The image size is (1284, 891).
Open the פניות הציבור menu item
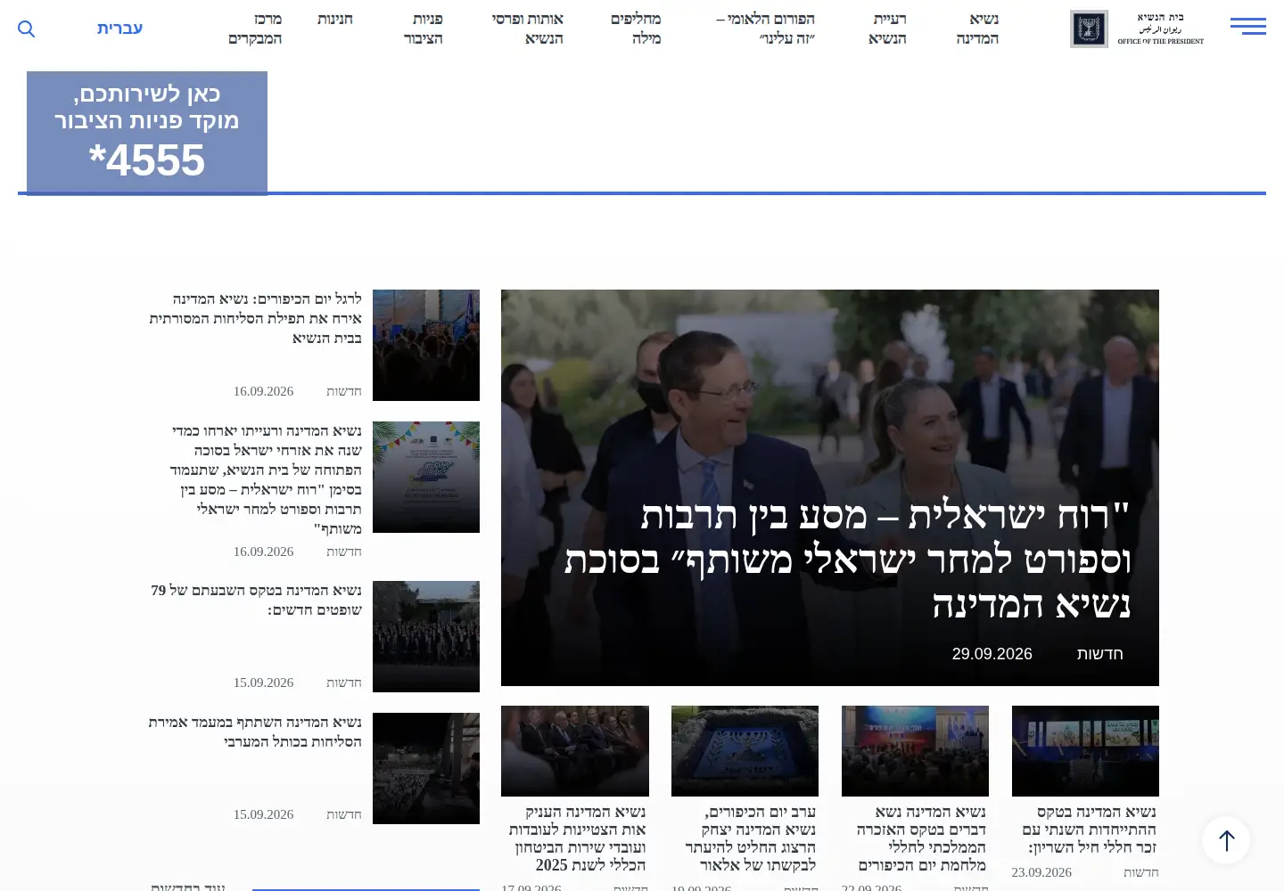tap(424, 29)
